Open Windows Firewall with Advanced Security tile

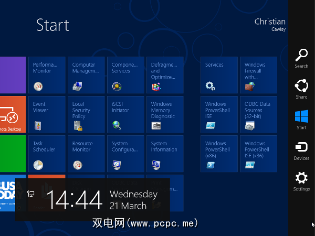pyautogui.click(x=258, y=75)
